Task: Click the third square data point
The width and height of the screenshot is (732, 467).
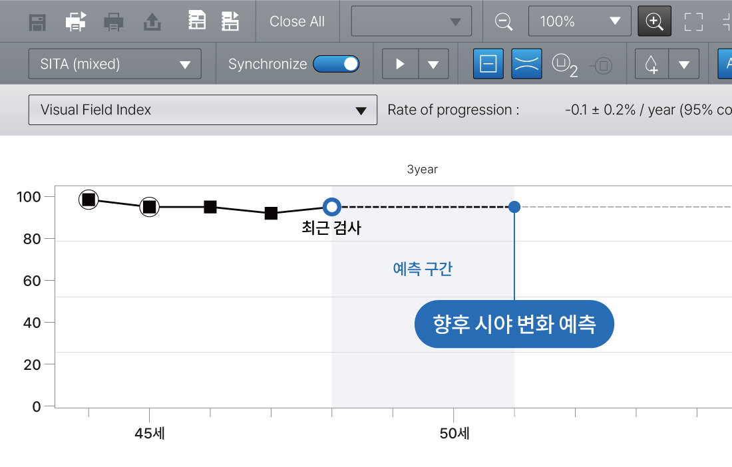Action: [210, 207]
